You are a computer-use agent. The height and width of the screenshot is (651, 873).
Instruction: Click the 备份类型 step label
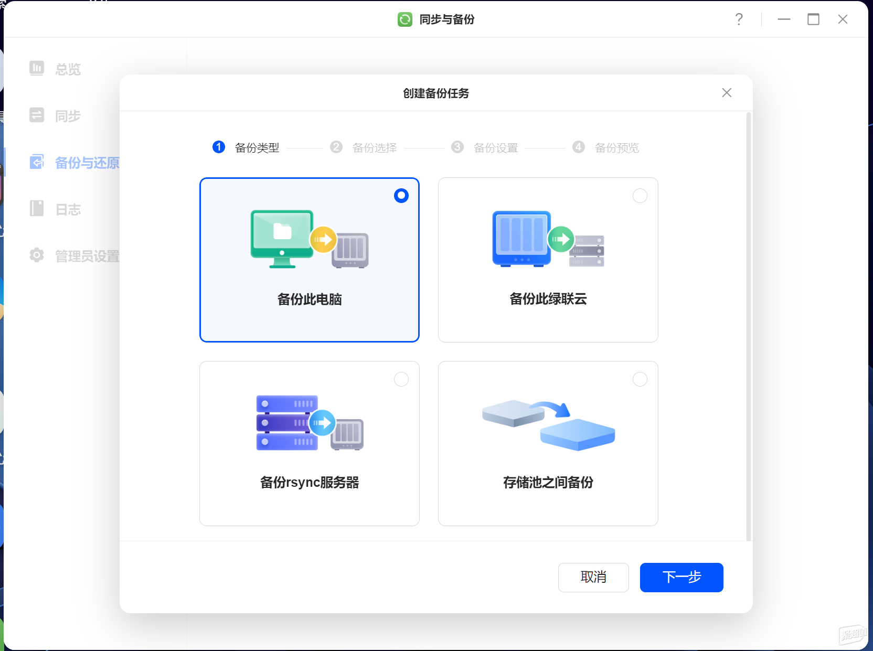tap(257, 148)
